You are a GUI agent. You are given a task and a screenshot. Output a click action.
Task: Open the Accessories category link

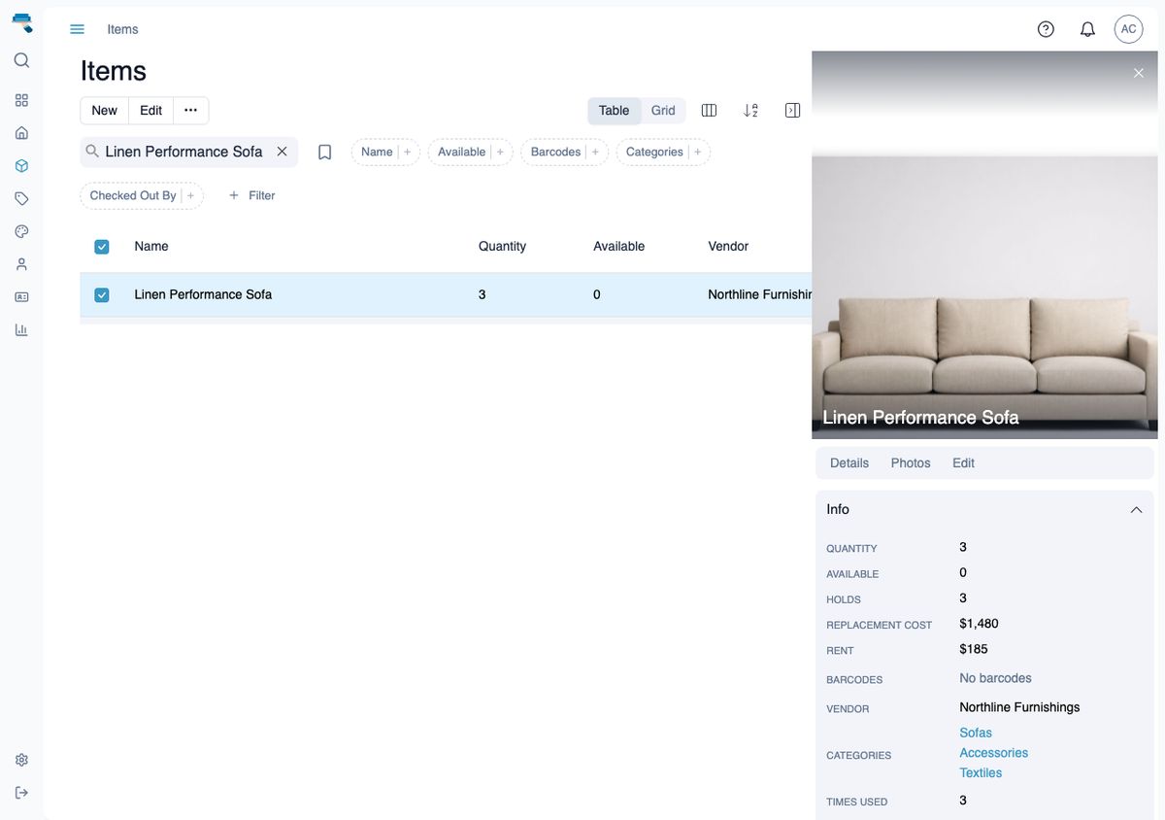click(993, 753)
